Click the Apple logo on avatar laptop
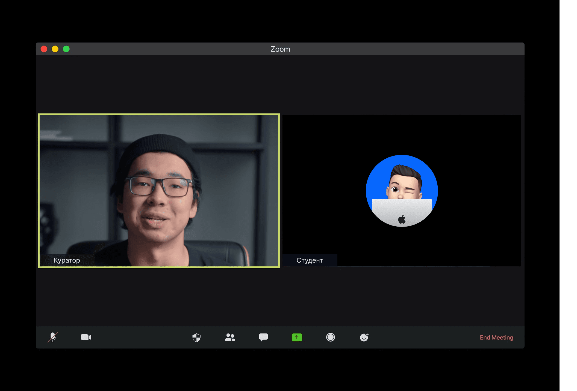Image resolution: width=577 pixels, height=391 pixels. coord(402,219)
